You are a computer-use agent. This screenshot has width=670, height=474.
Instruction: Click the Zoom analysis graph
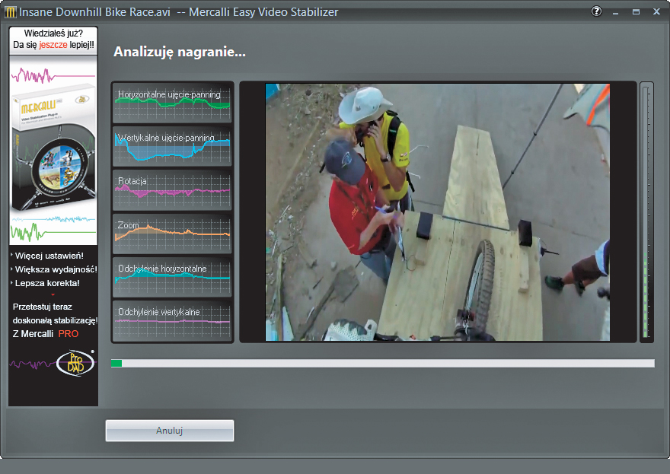pyautogui.click(x=172, y=233)
